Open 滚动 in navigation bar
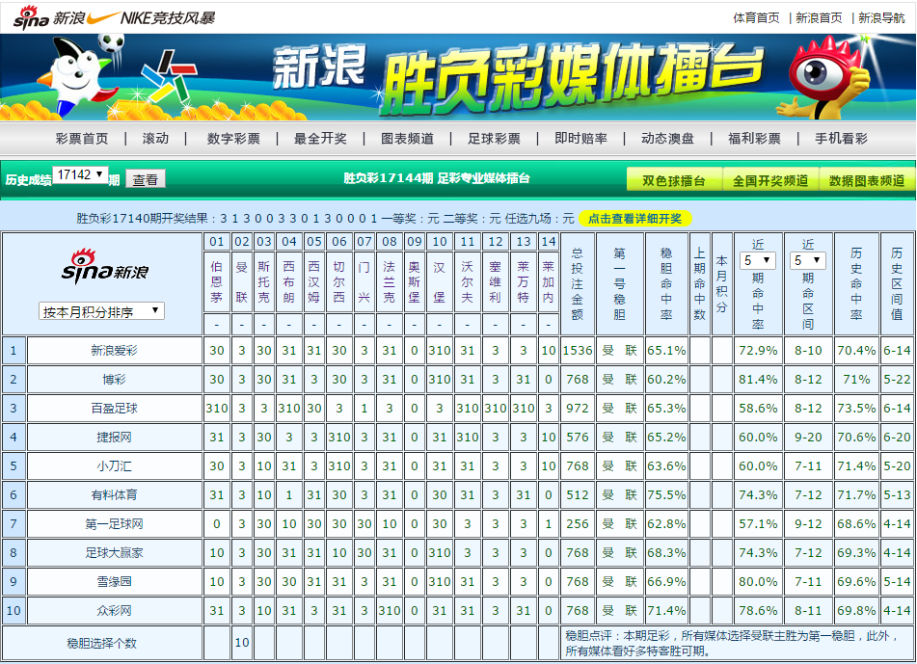Image resolution: width=917 pixels, height=664 pixels. tap(155, 139)
